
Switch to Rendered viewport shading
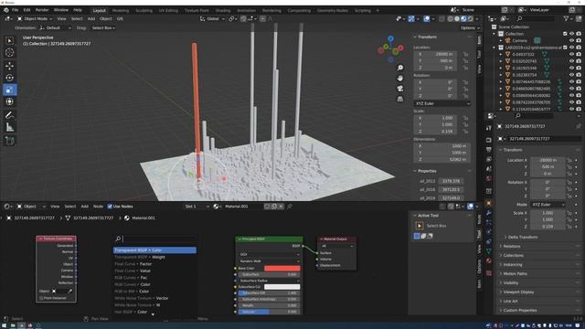tap(471, 18)
